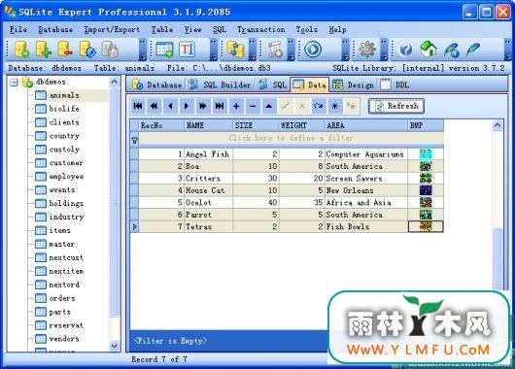Select the vendors table in tree
Image resolution: width=515 pixels, height=369 pixels.
pyautogui.click(x=64, y=339)
